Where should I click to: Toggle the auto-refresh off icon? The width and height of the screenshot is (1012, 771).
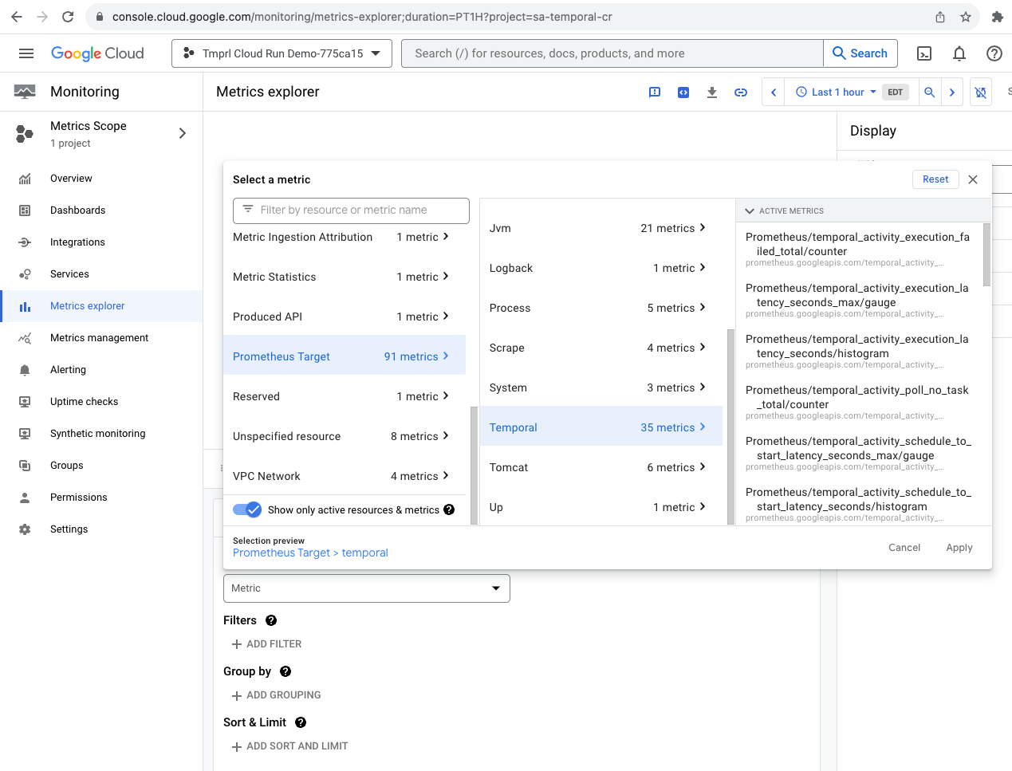pos(981,92)
